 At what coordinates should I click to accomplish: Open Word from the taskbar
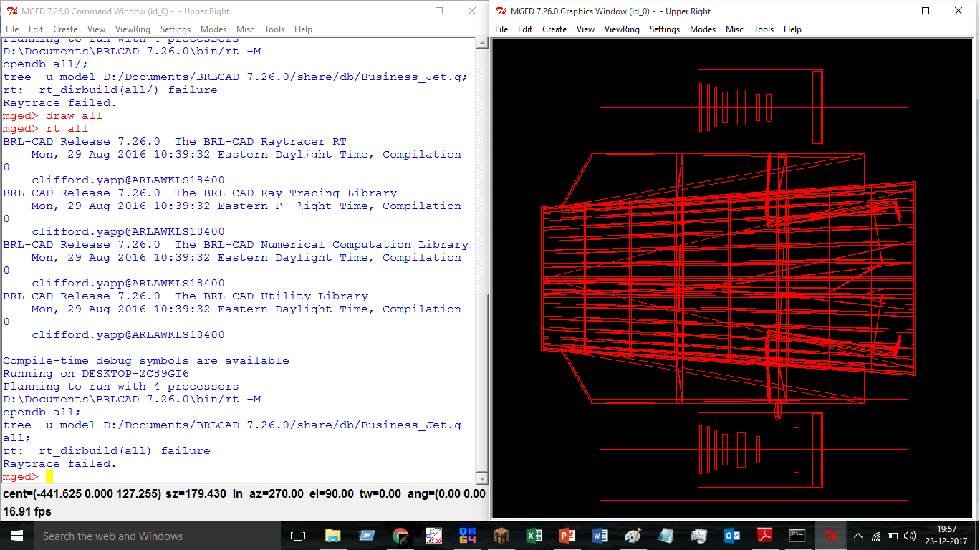click(x=600, y=536)
